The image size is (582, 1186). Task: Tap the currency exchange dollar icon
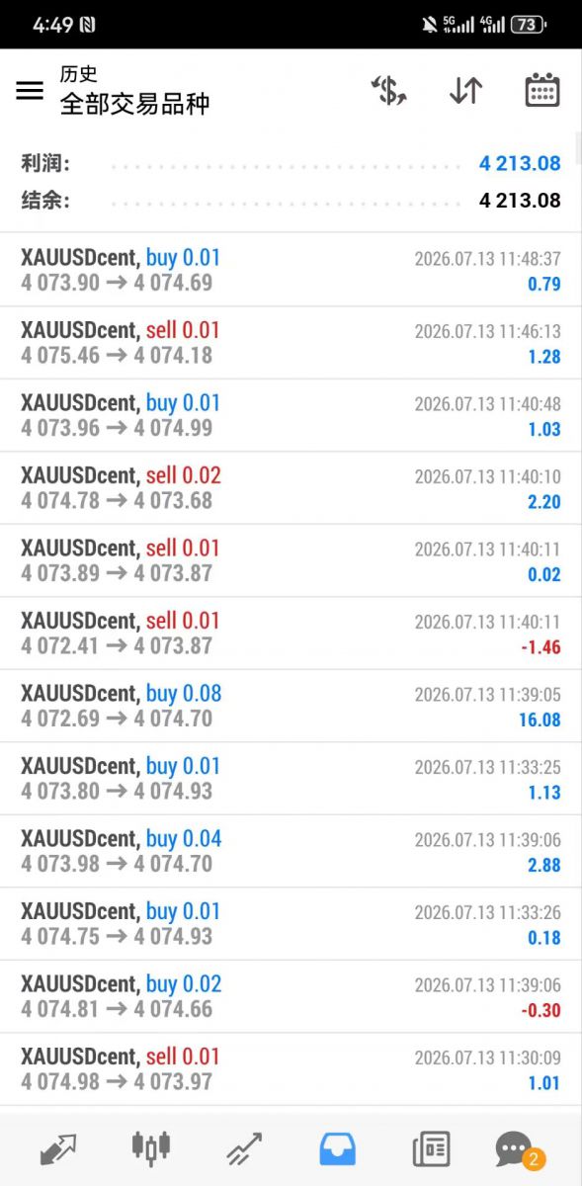point(389,90)
